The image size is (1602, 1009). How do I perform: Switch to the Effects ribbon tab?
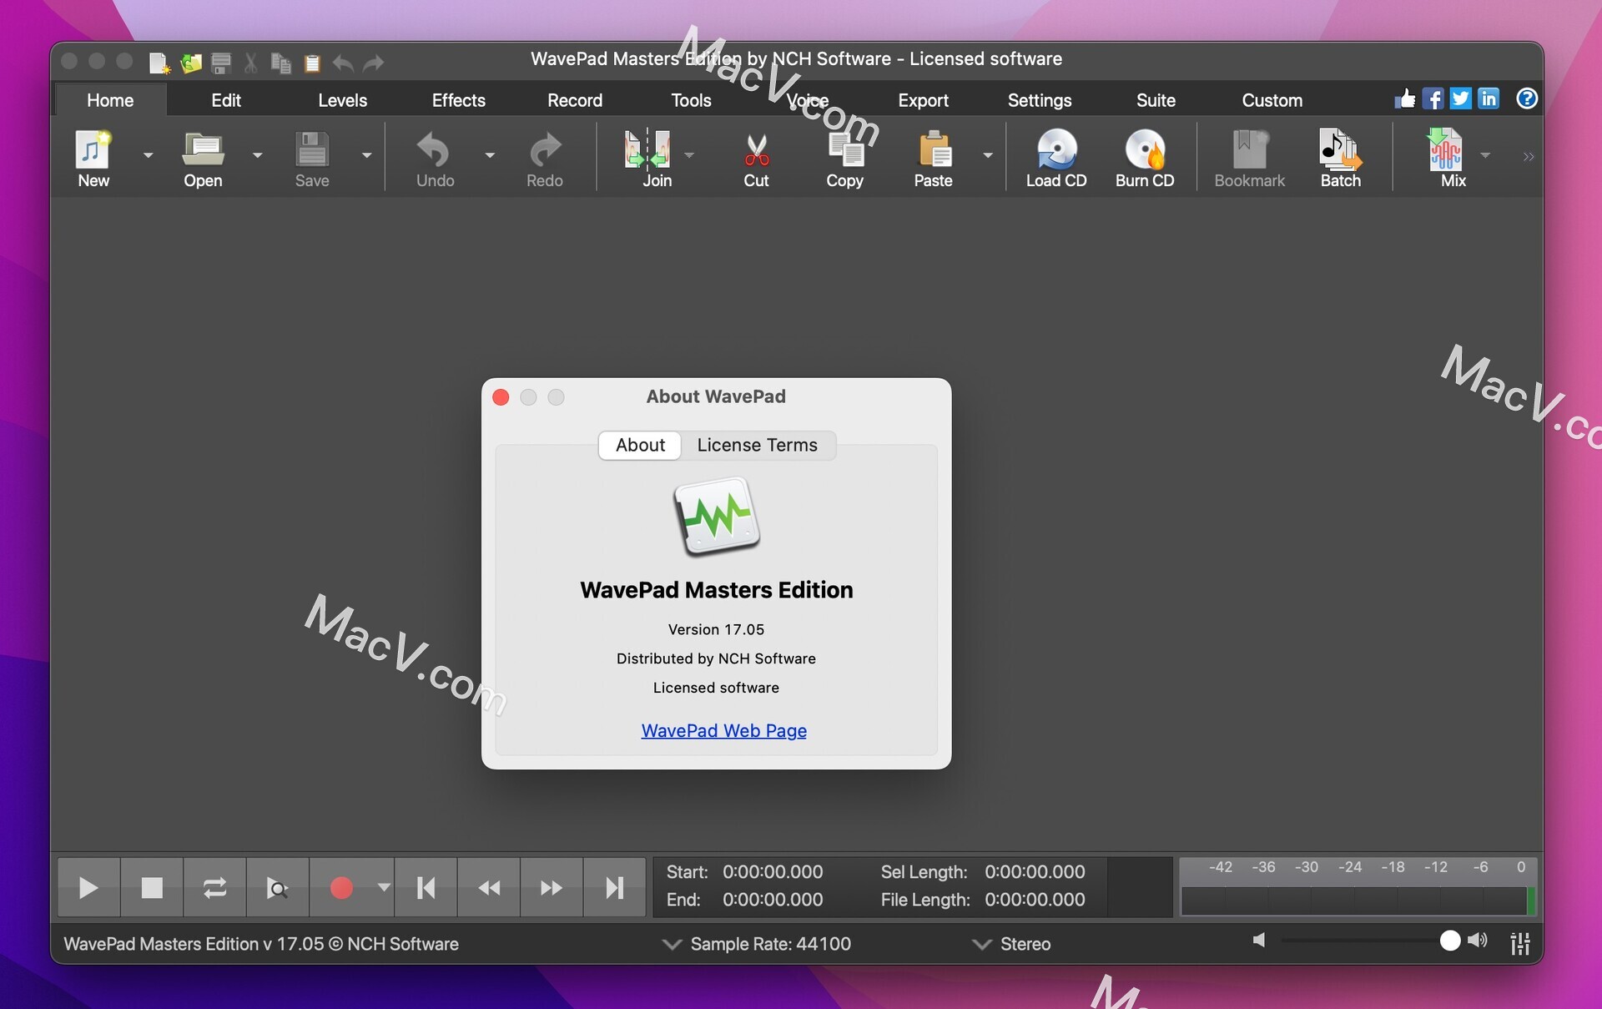(458, 100)
